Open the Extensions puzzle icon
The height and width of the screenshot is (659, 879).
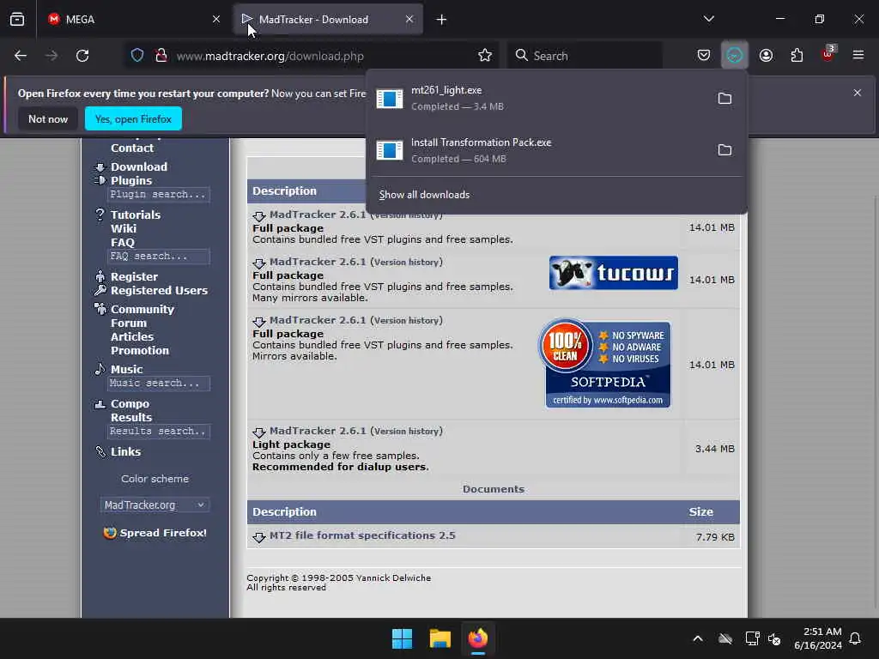click(x=797, y=56)
